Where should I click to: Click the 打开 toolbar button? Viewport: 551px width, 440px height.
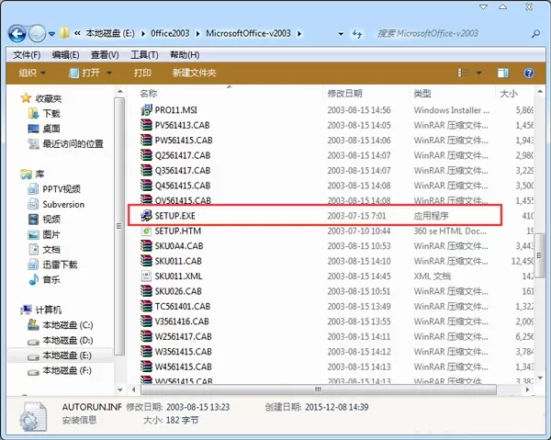click(84, 73)
